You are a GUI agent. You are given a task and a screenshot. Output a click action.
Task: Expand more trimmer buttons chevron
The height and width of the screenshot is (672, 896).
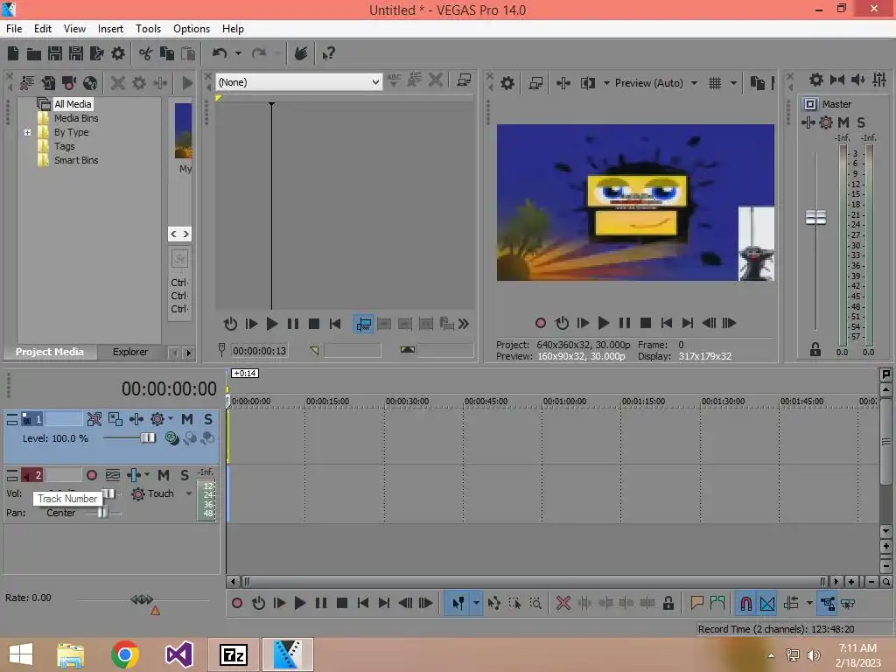[x=464, y=324]
